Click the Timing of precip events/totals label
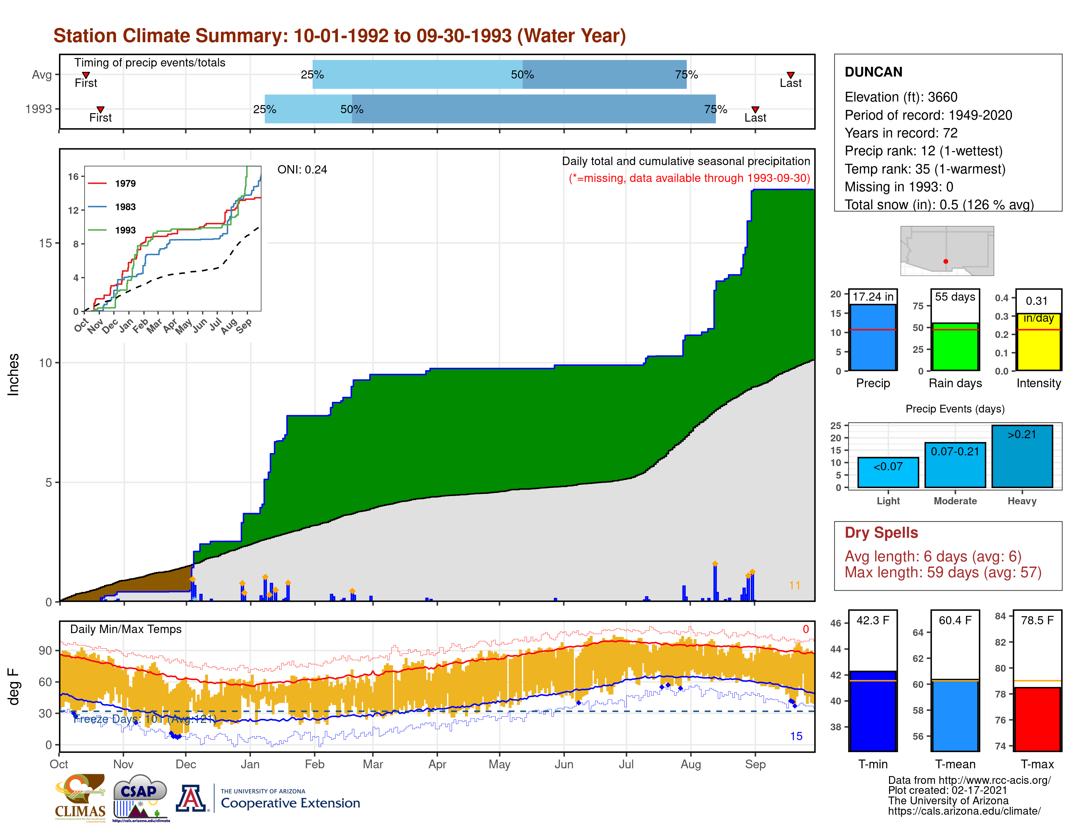 pos(149,63)
